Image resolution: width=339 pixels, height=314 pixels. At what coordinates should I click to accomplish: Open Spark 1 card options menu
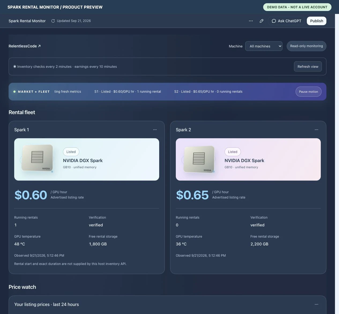point(155,130)
